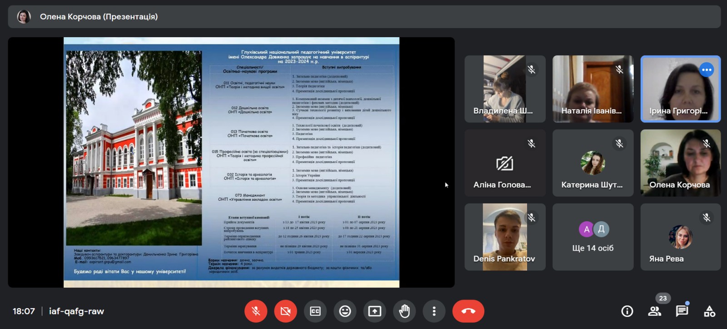Click muted mic icon on Яна Рева tile
Image resolution: width=727 pixels, height=329 pixels.
click(x=707, y=218)
